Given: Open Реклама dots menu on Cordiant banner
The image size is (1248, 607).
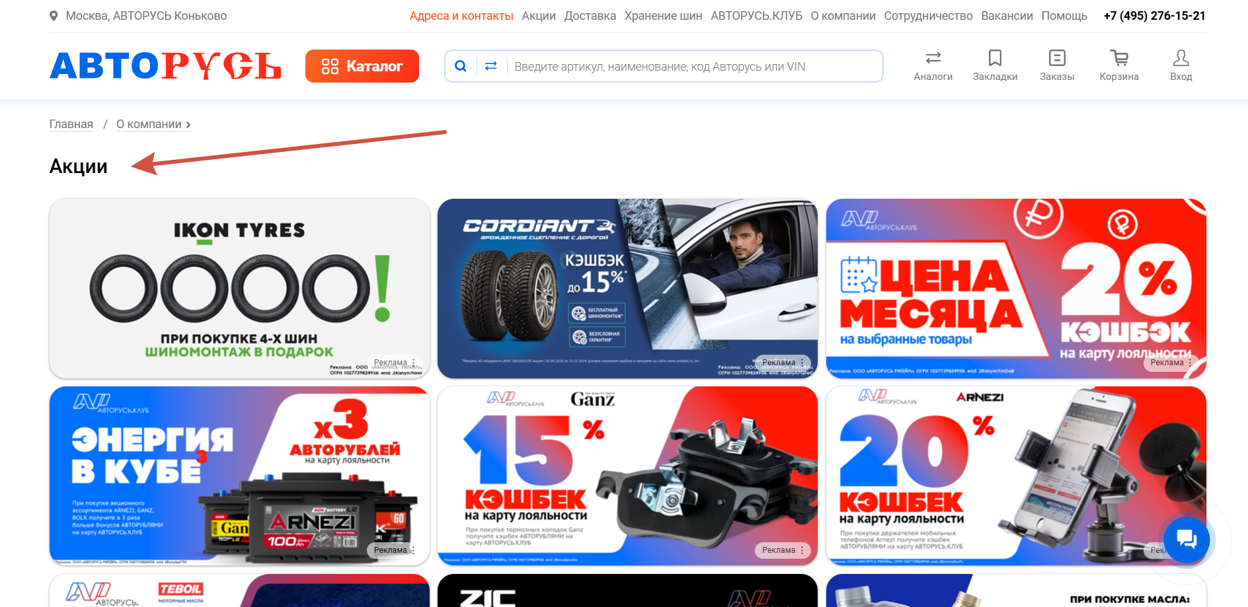Looking at the screenshot, I should (x=802, y=363).
